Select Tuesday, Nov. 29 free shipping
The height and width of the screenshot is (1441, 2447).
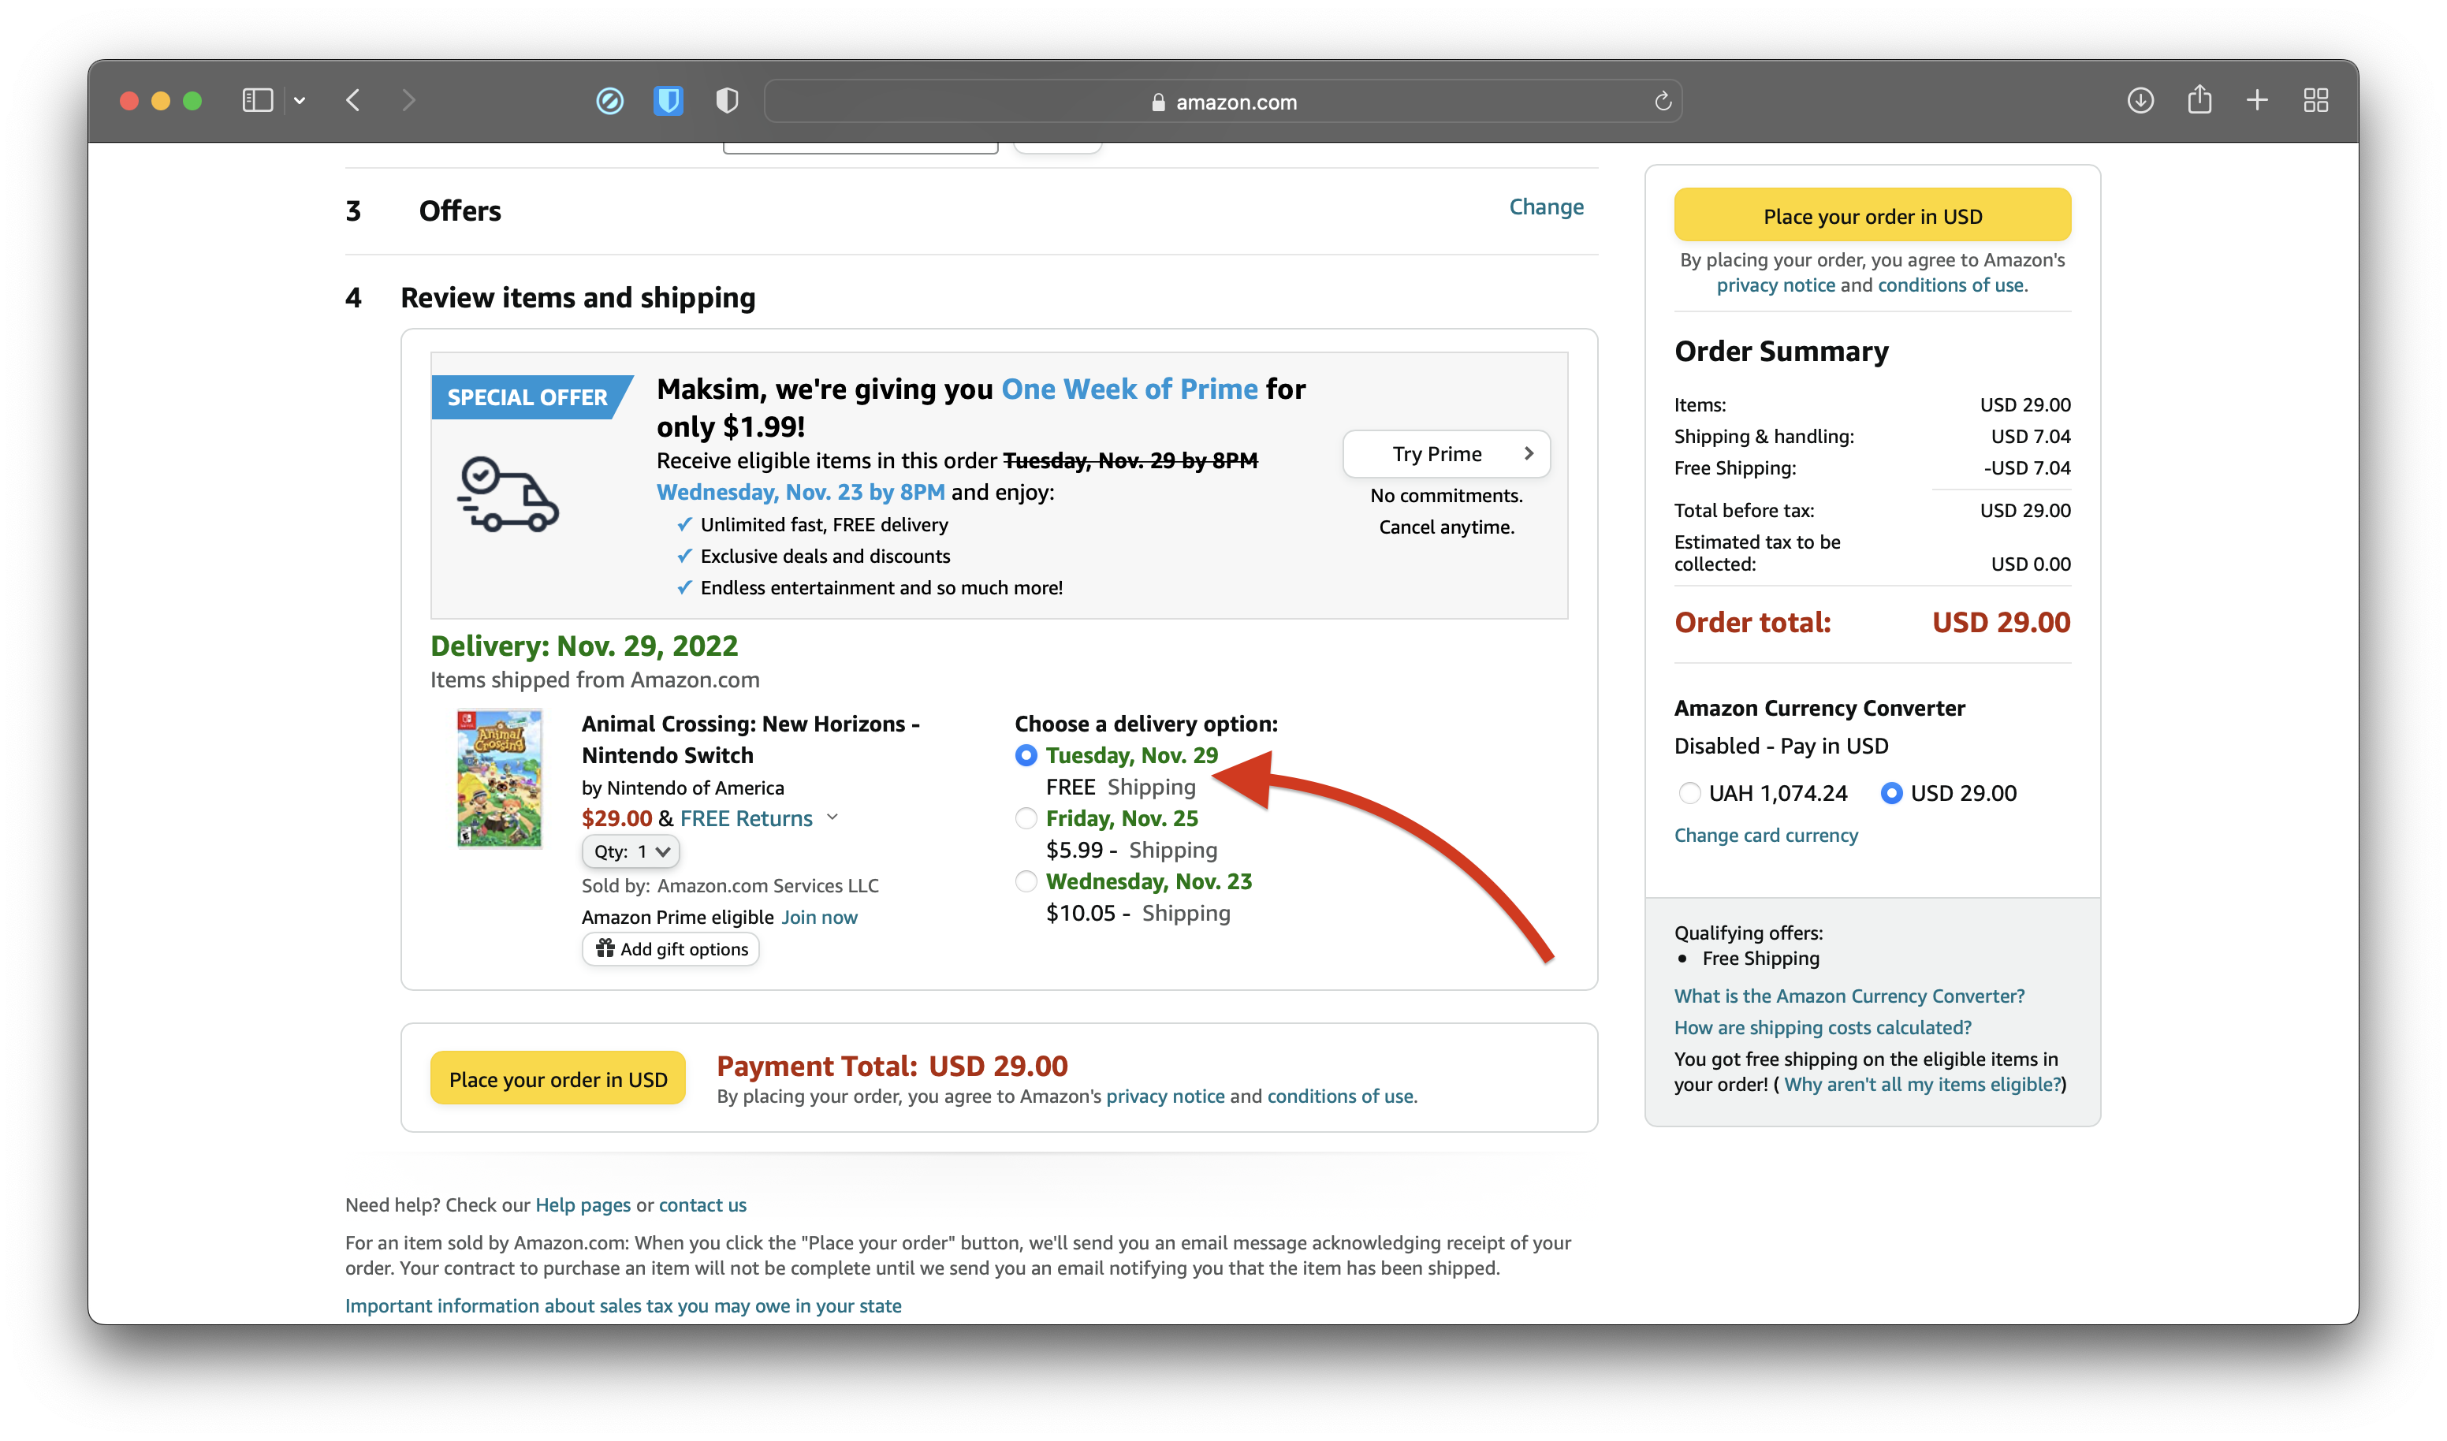tap(1026, 755)
